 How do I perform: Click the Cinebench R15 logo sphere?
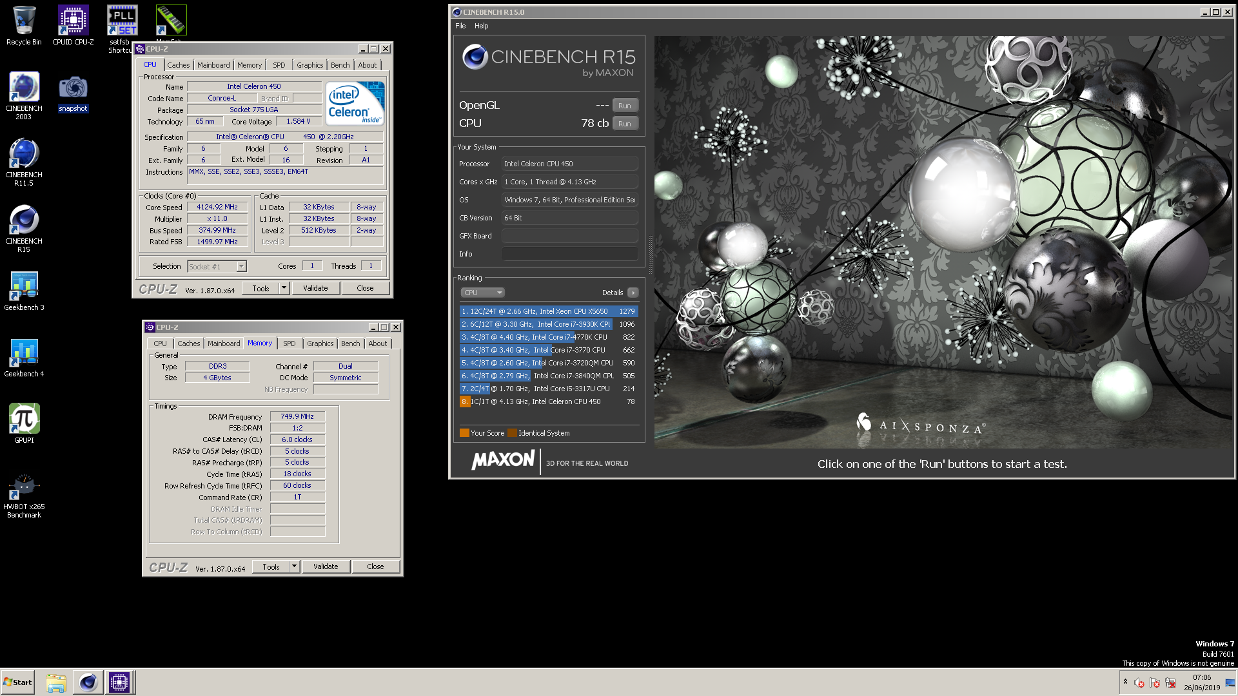click(x=475, y=57)
